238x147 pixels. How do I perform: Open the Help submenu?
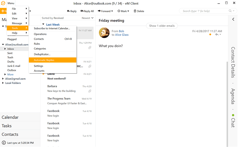(x=18, y=33)
